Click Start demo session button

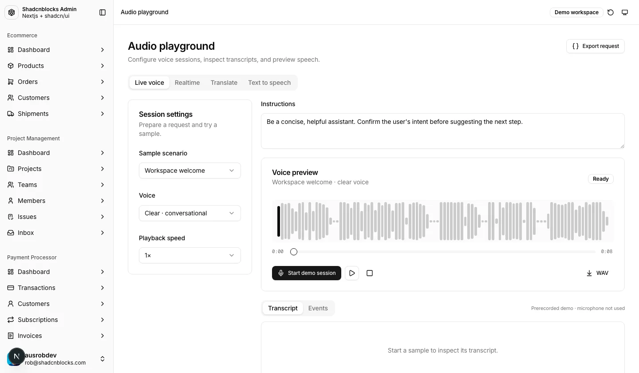307,273
